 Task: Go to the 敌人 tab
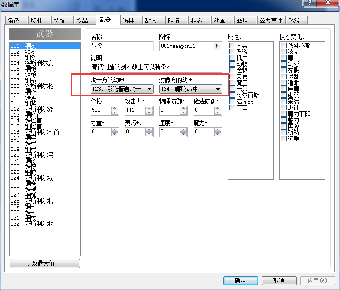pyautogui.click(x=154, y=21)
